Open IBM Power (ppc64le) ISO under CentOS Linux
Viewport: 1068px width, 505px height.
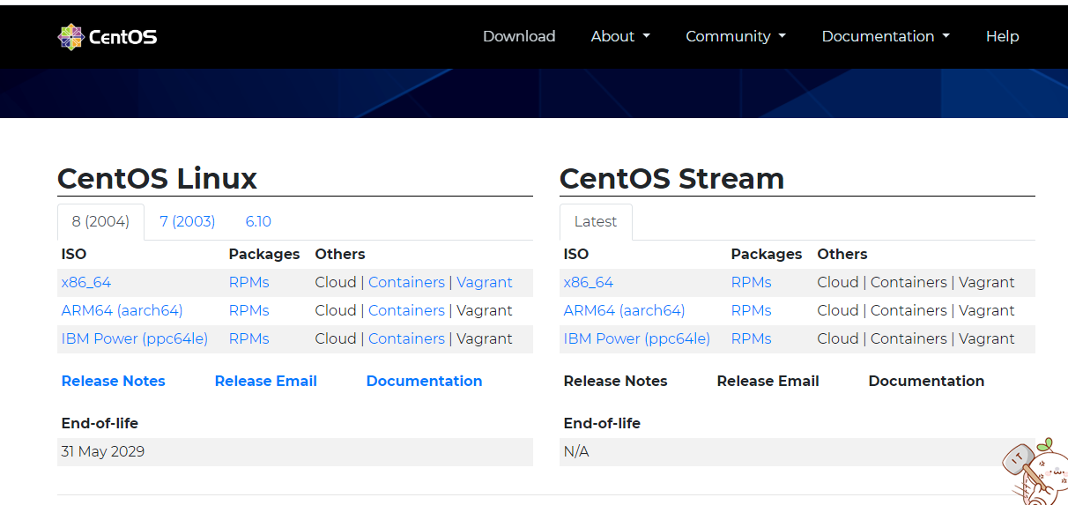point(135,338)
